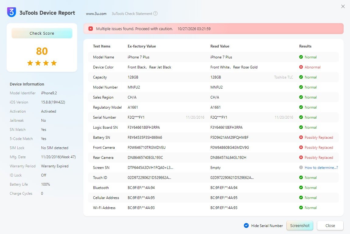Click the Check Score button
The width and height of the screenshot is (350, 234).
tap(42, 33)
